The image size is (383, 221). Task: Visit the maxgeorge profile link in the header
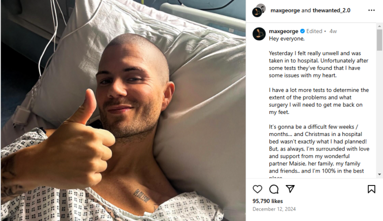point(285,10)
